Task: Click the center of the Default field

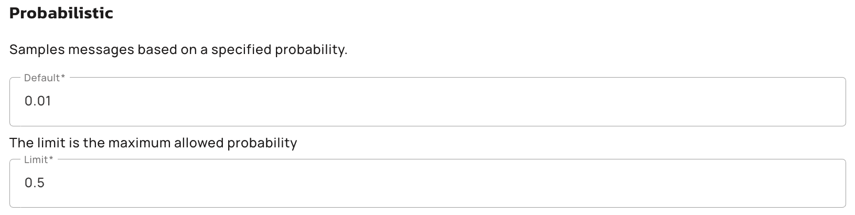Action: (427, 101)
